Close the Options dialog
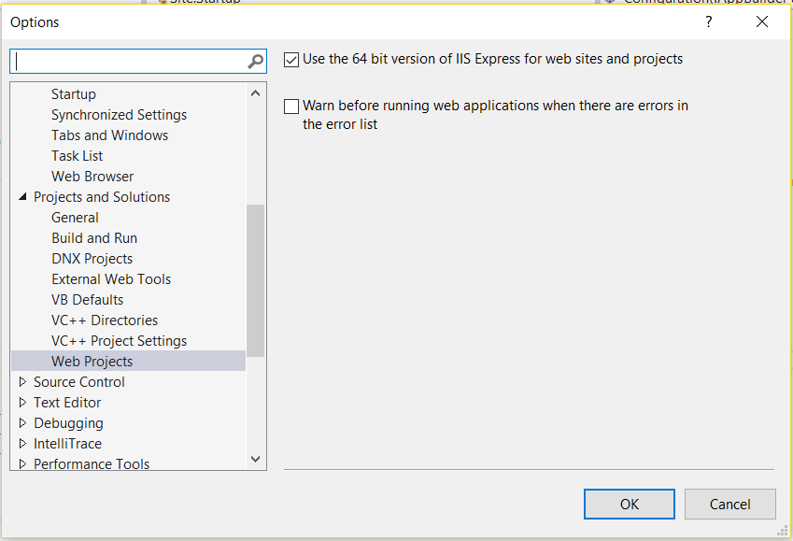 tap(761, 21)
